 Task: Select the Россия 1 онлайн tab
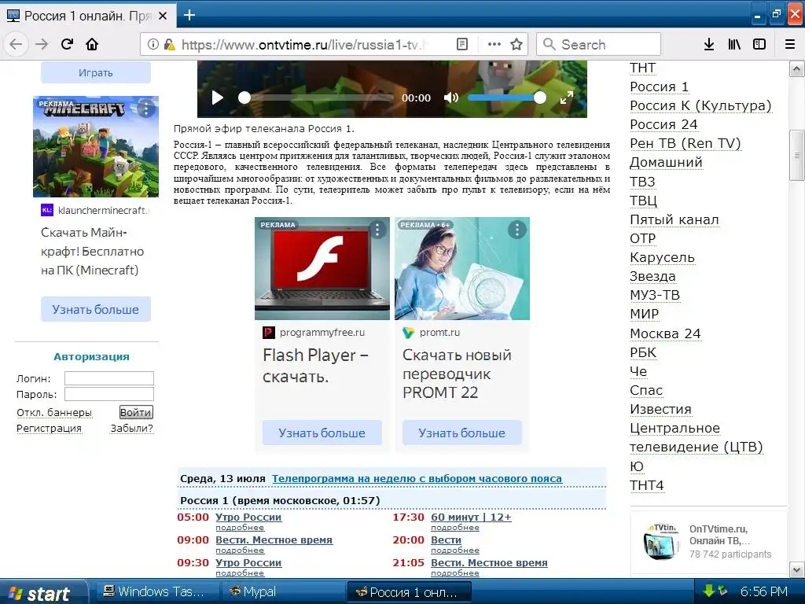(x=88, y=16)
